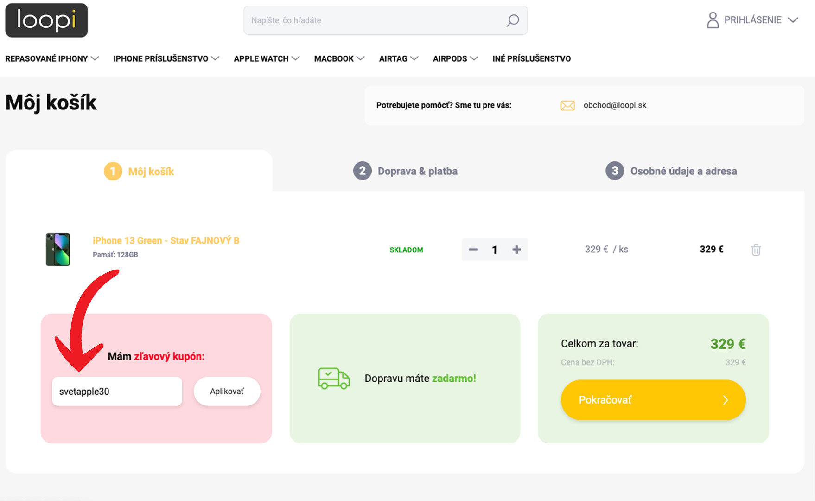The image size is (815, 501).
Task: Increase quantity with plus button
Action: pyautogui.click(x=516, y=250)
